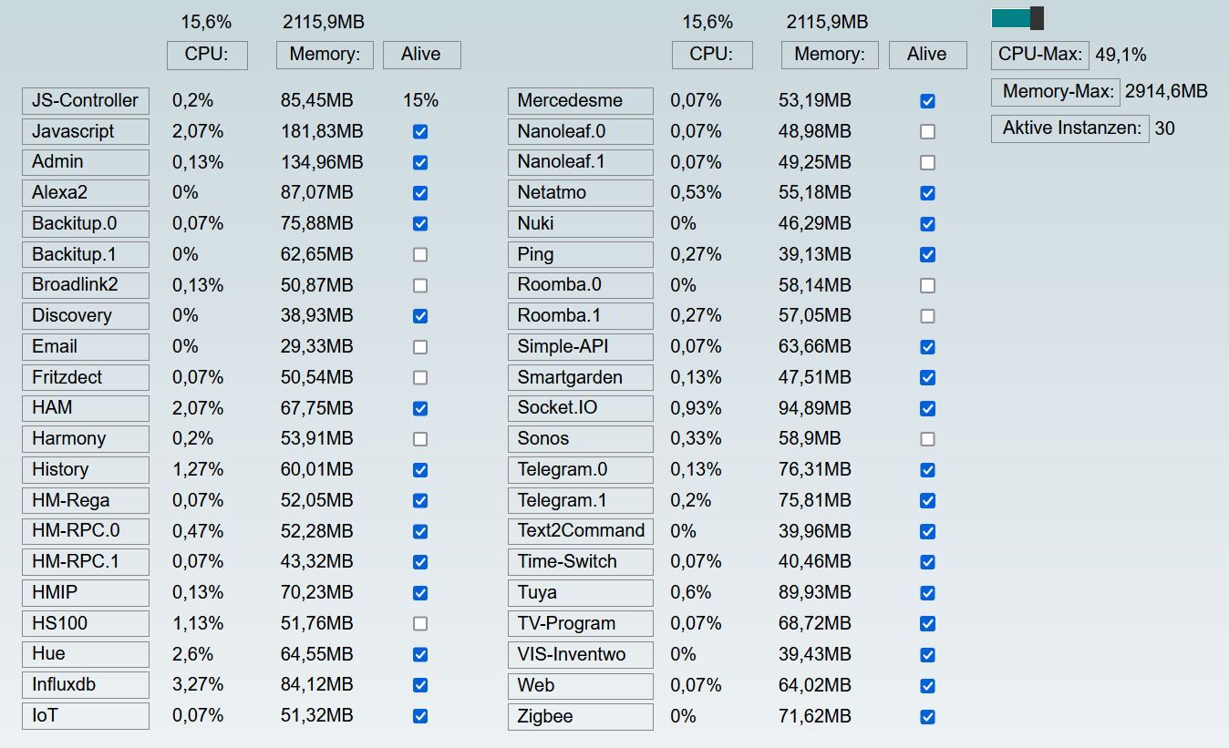
Task: Toggle the HS100 alive checkbox
Action: [420, 623]
